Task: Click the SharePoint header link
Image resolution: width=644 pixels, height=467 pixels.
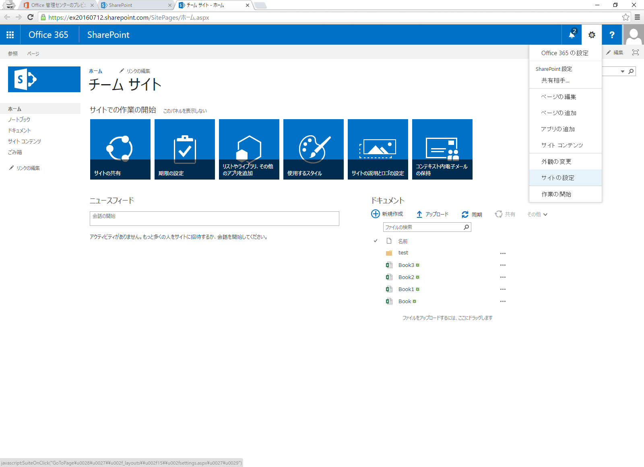Action: (108, 35)
